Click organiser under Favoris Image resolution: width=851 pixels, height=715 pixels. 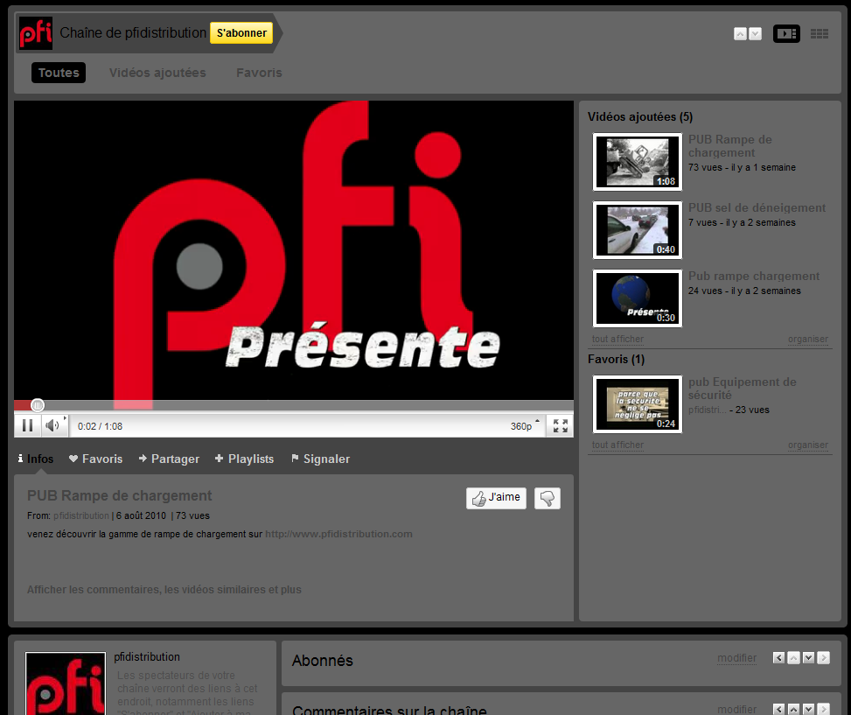[x=808, y=445]
